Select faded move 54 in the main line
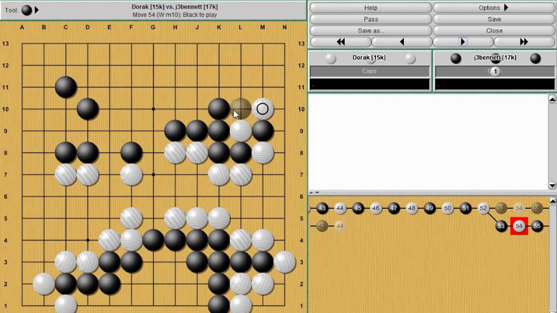 point(519,208)
